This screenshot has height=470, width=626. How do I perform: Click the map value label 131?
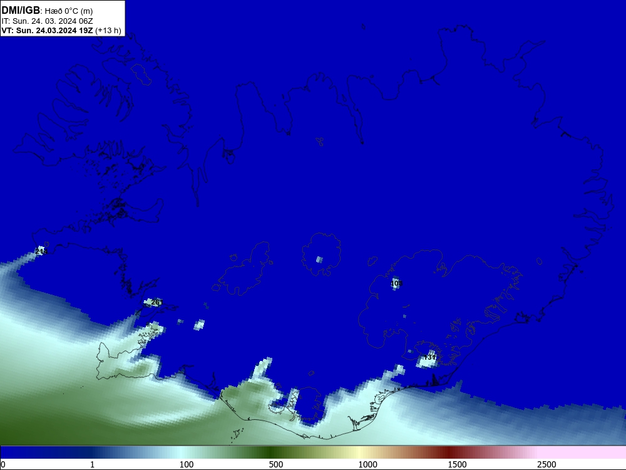[430, 357]
